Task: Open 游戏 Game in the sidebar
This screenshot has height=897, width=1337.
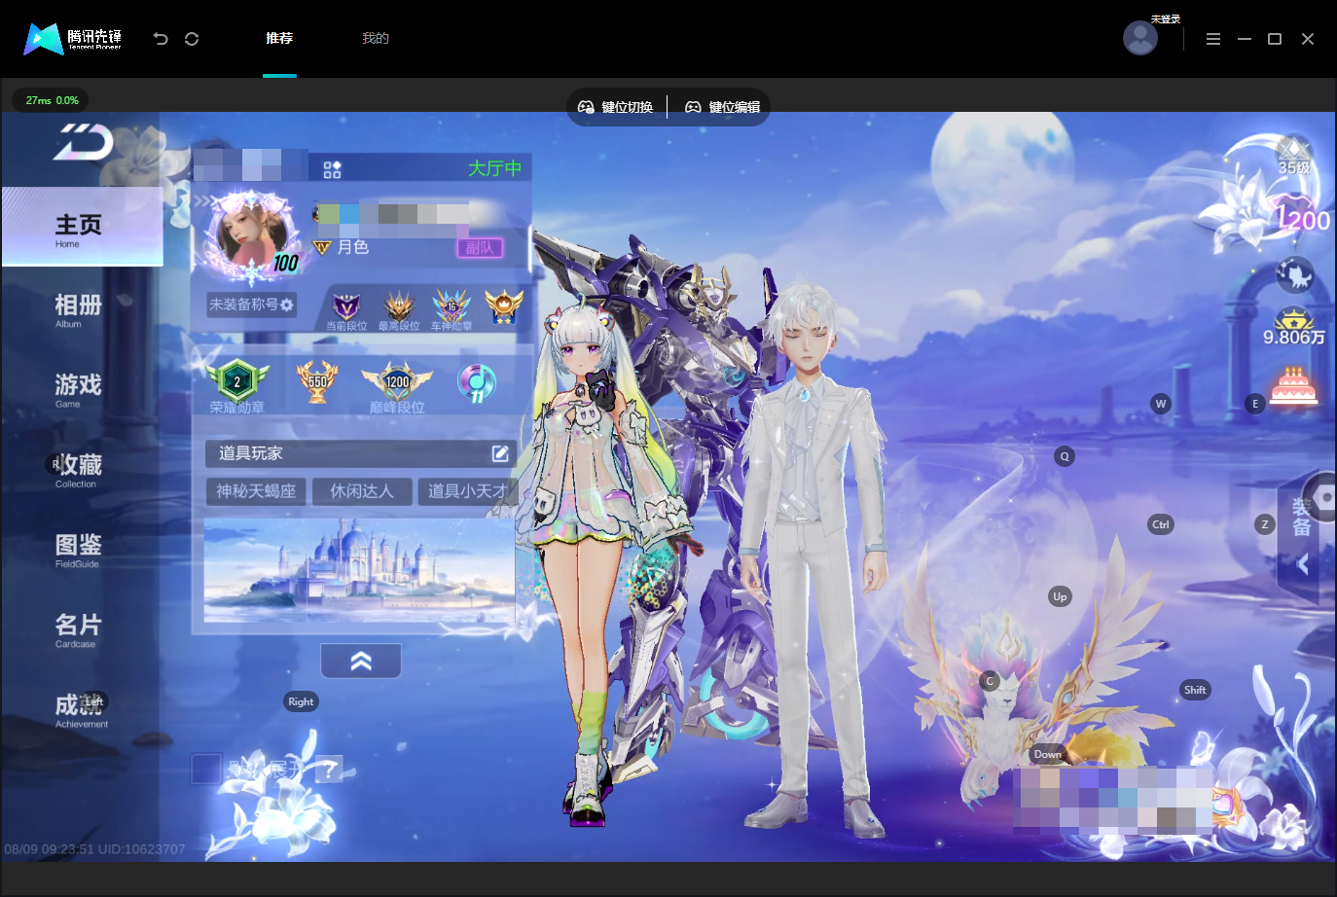Action: [x=79, y=389]
